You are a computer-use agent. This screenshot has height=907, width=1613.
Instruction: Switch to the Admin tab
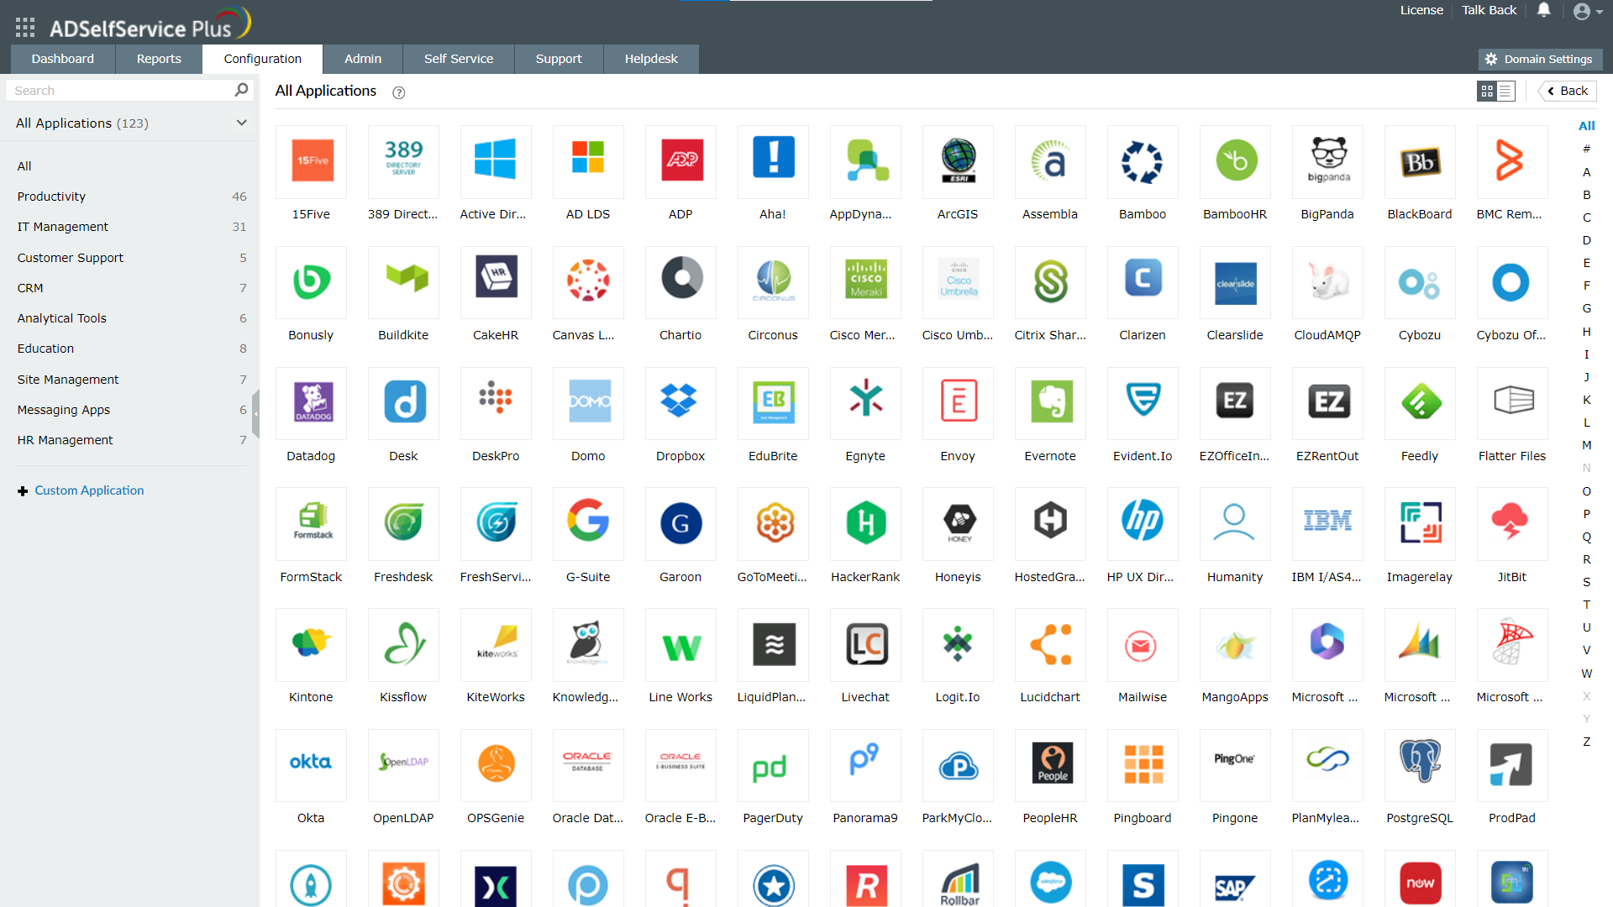click(362, 59)
